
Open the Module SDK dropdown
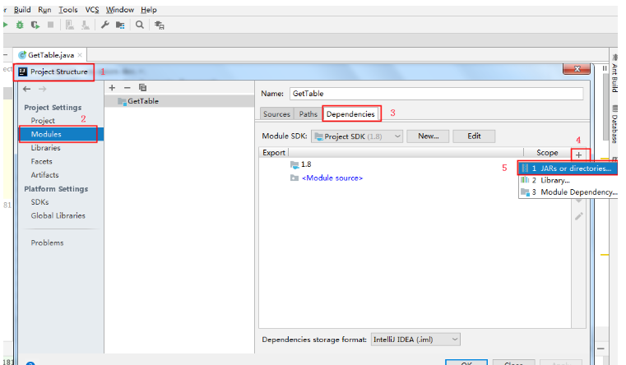(357, 136)
